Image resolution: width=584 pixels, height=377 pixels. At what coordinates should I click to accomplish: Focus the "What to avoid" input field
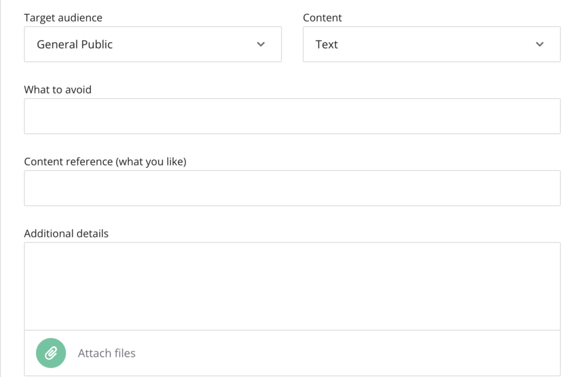(293, 116)
